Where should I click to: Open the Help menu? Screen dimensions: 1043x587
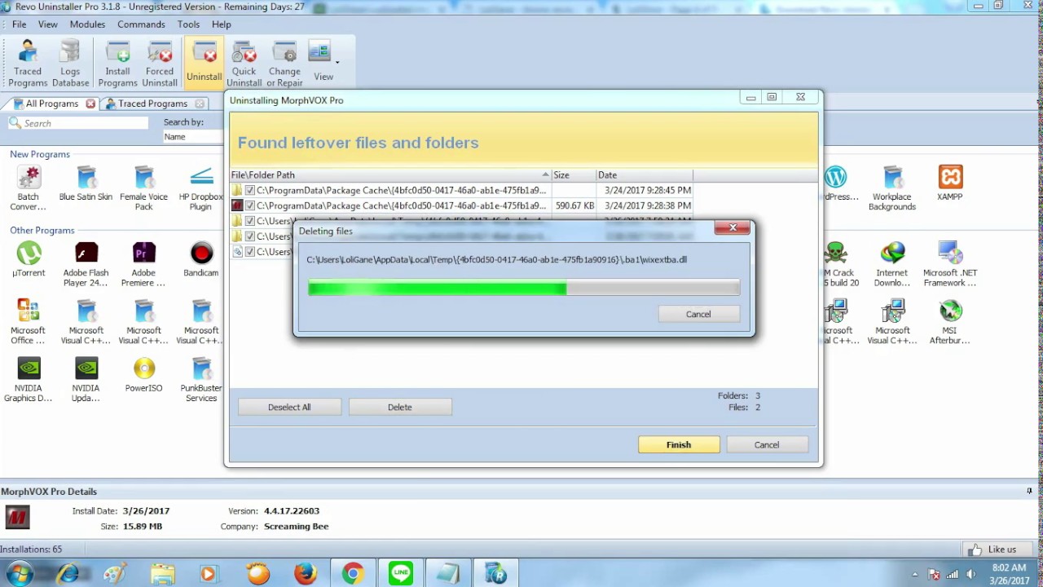click(x=222, y=24)
